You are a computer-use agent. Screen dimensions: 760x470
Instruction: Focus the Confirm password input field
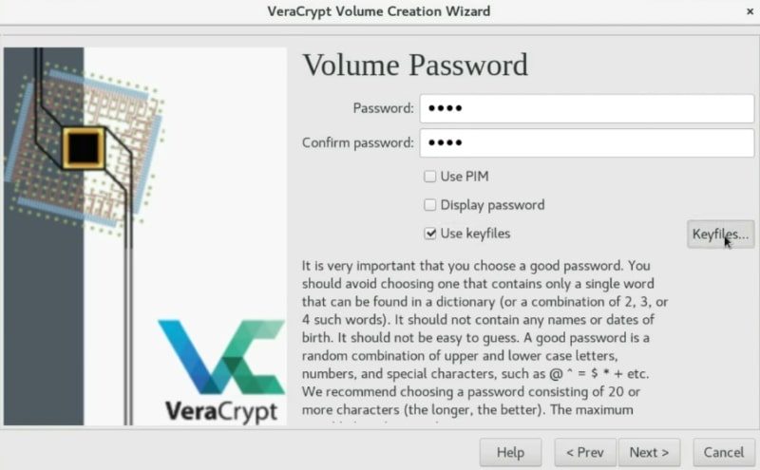click(x=586, y=142)
